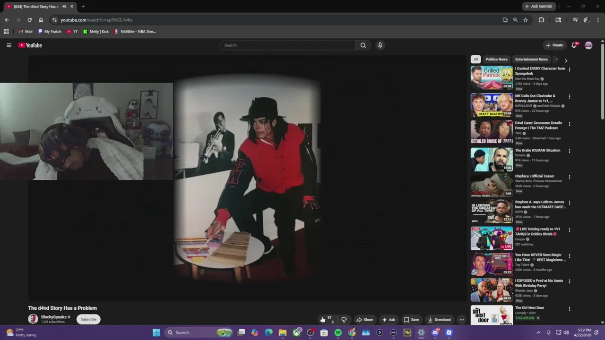The height and width of the screenshot is (340, 605).
Task: Open the Melly Kick bookmark
Action: click(x=95, y=32)
